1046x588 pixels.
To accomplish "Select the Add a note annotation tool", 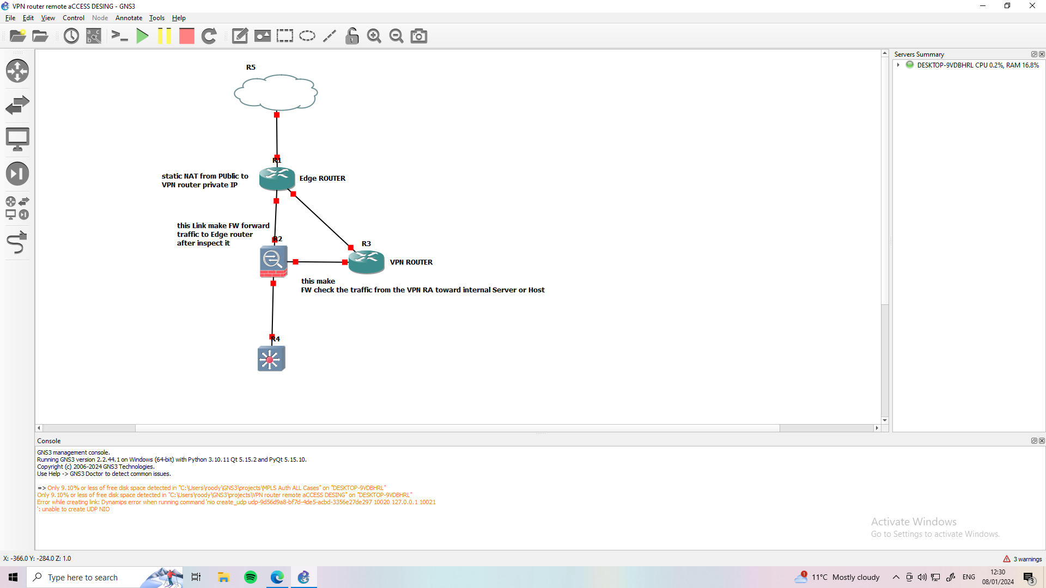I will tap(240, 36).
